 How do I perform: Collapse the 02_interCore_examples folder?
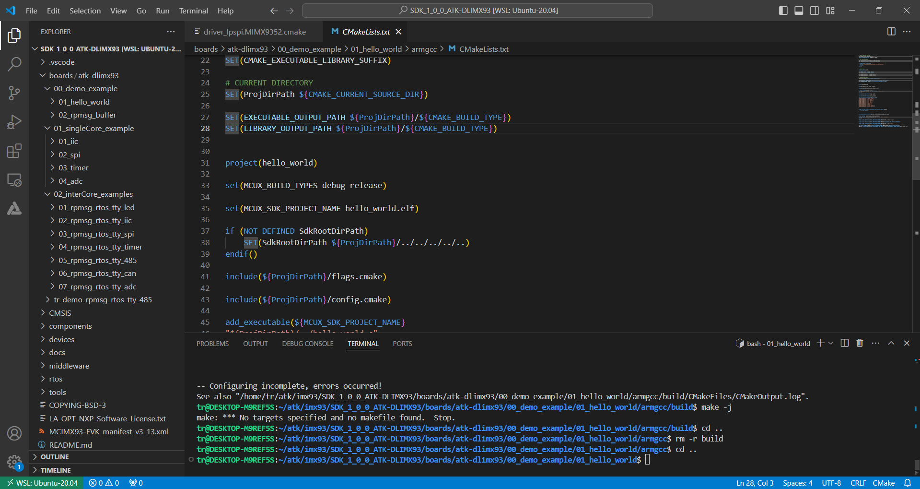click(106, 194)
